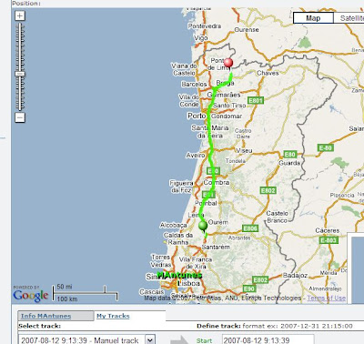Click the E806 road sign
364x344 pixels.
coord(250,228)
